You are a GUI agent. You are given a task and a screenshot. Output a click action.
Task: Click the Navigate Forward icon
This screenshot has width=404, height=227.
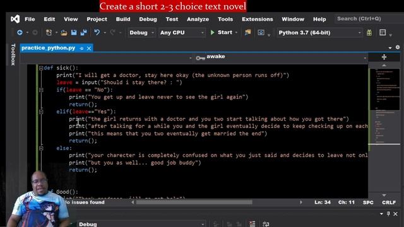(x=35, y=32)
